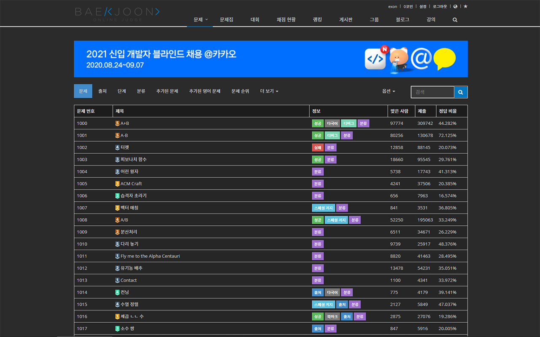540x337 pixels.
Task: Click the 디버그 tag in the A+B row
Action: pos(349,123)
